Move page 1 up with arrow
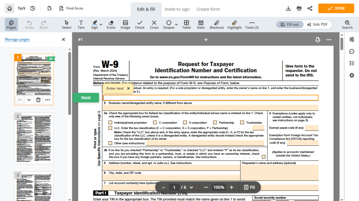This screenshot has width=359, height=201. tap(20, 100)
